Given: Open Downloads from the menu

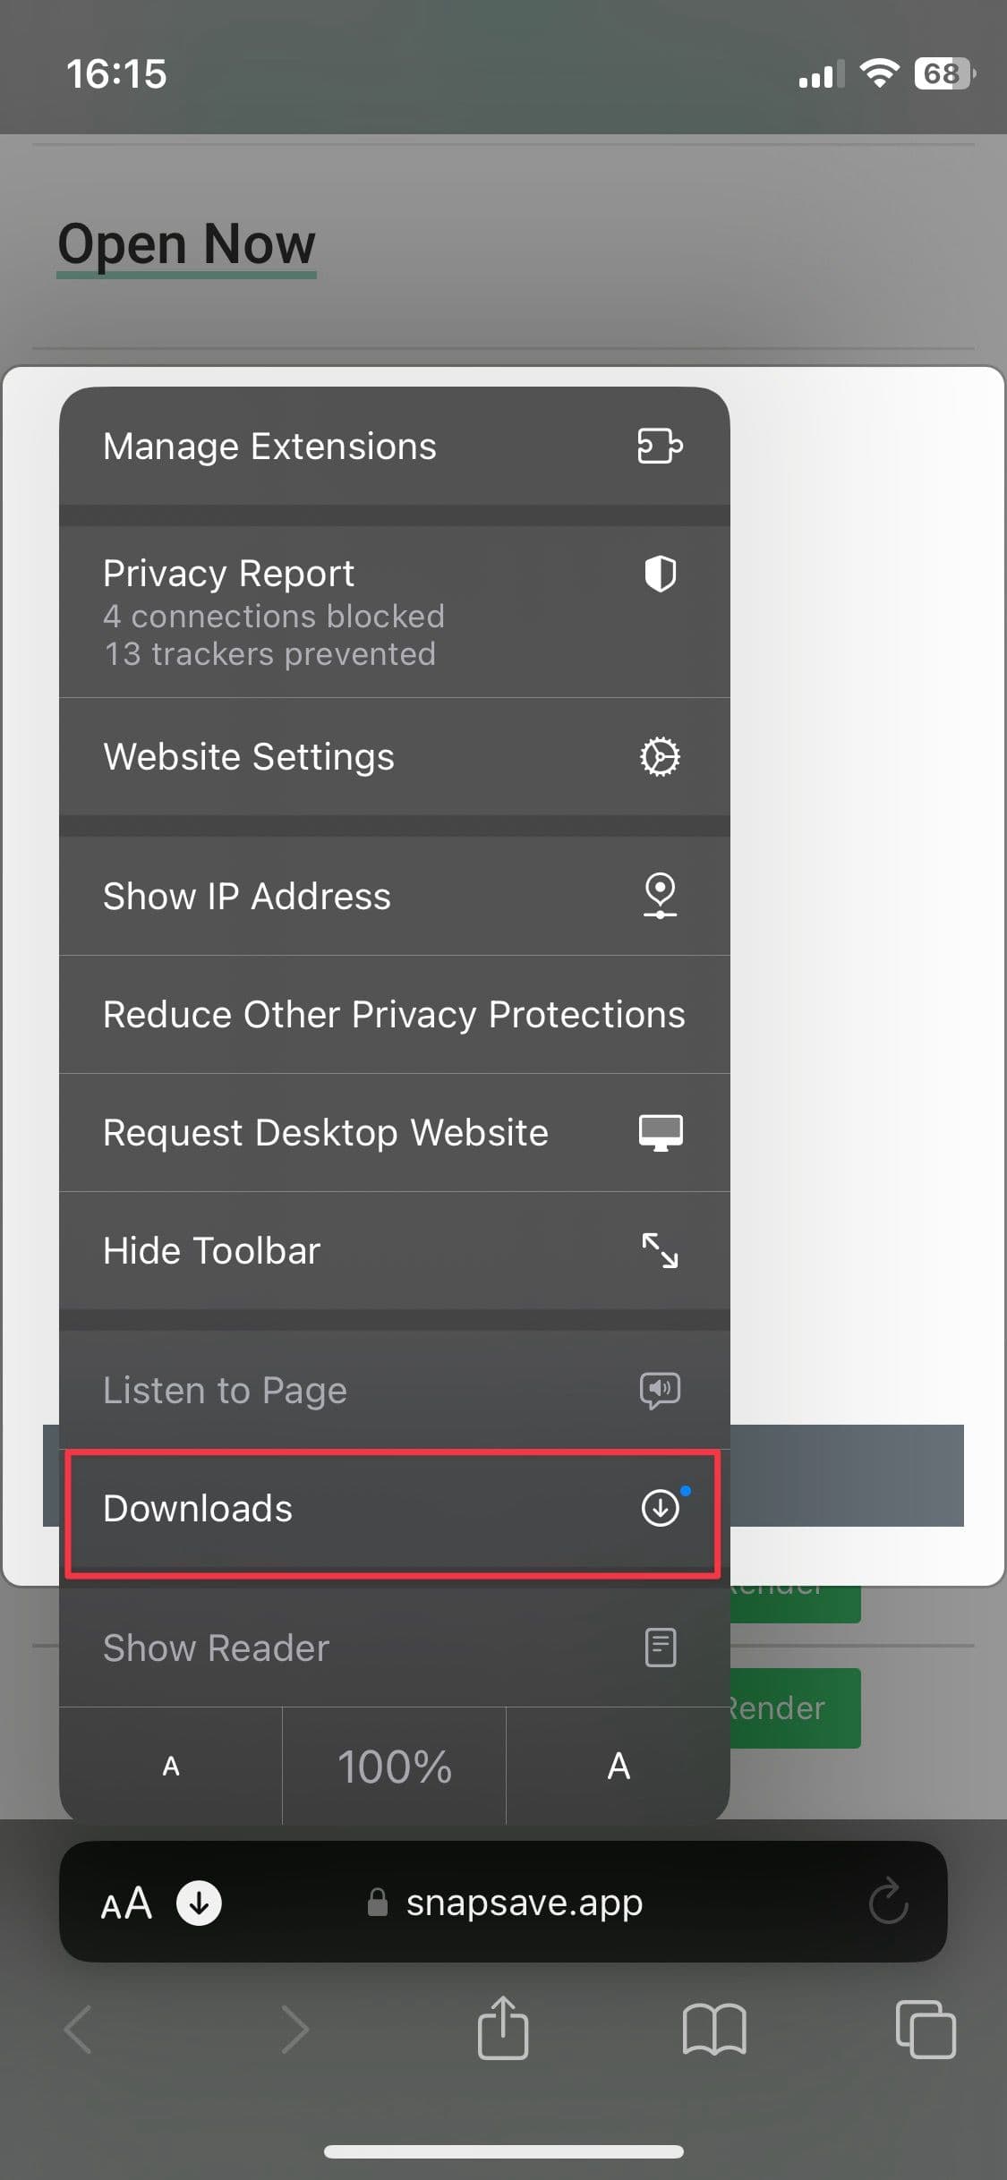Looking at the screenshot, I should pos(394,1509).
